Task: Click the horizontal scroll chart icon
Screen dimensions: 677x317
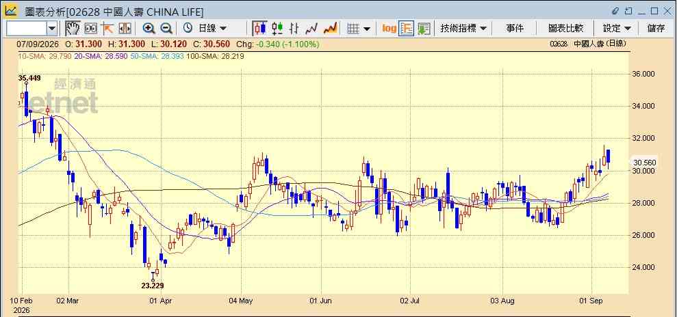Action: tap(125, 29)
